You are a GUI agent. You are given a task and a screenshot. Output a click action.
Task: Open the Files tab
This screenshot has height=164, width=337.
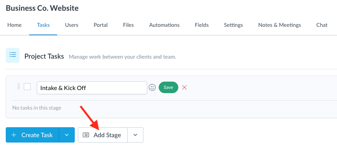pos(128,25)
